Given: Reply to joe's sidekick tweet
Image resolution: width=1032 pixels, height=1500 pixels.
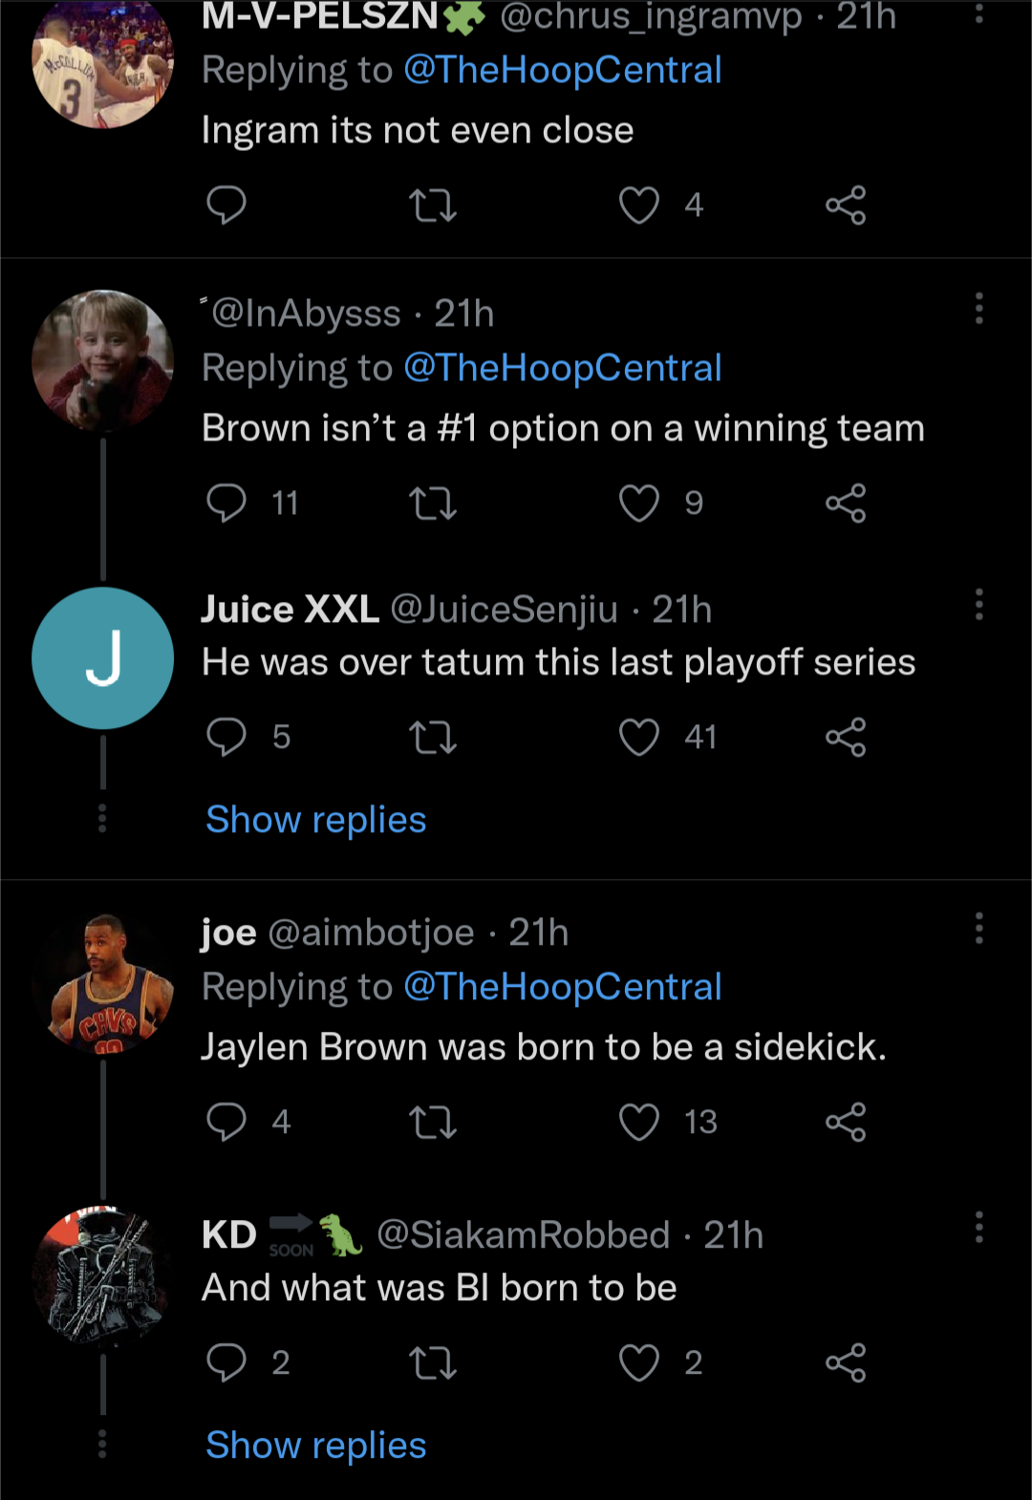Looking at the screenshot, I should pos(226,1122).
